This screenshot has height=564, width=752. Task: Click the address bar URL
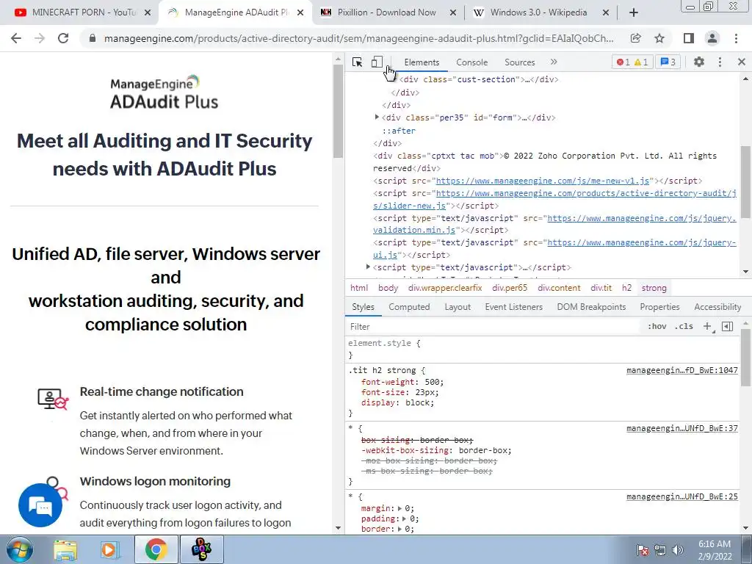358,38
